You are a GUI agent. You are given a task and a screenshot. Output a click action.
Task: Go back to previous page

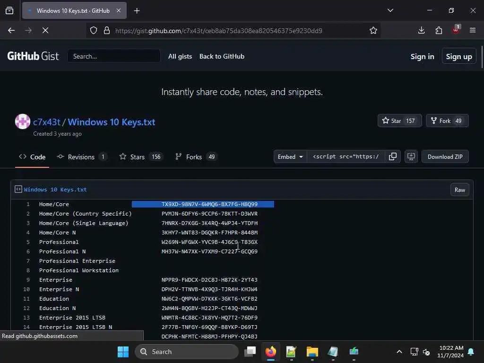pyautogui.click(x=11, y=30)
